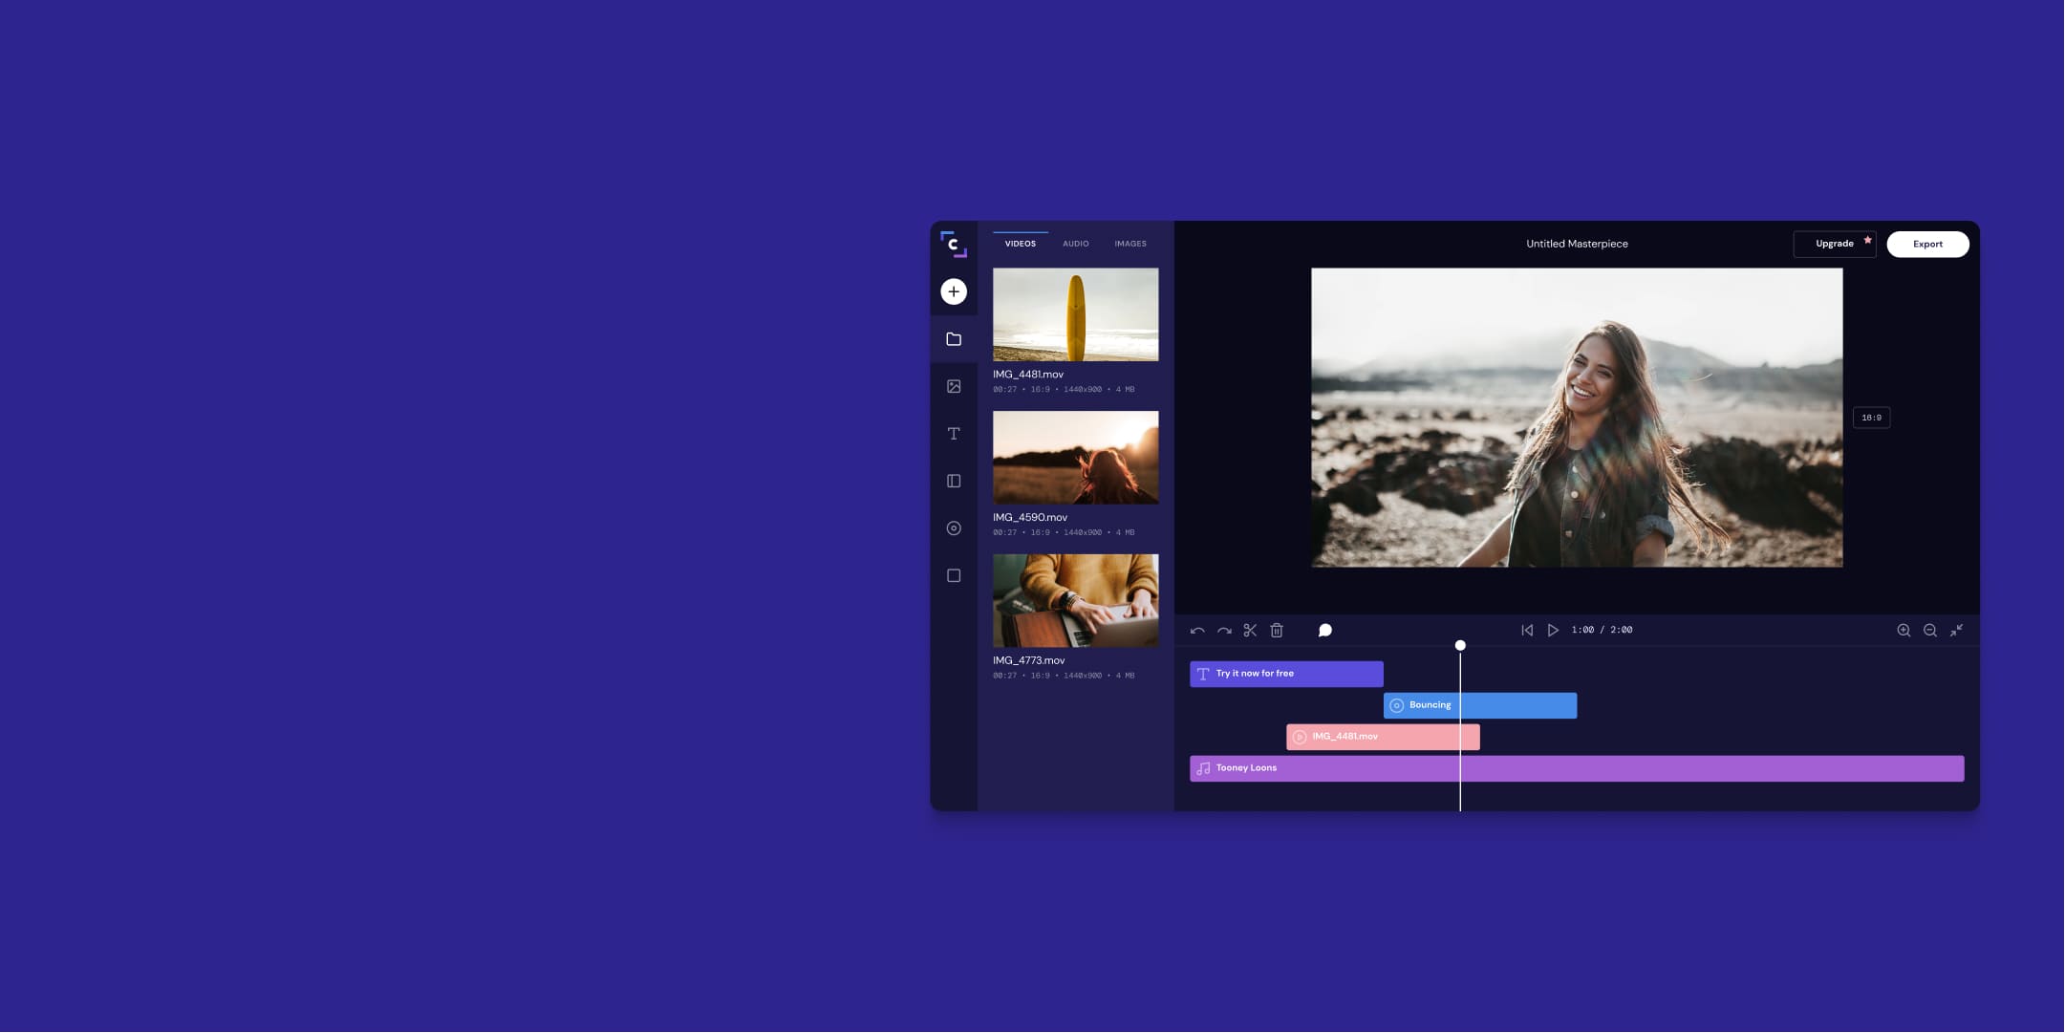
Task: Select the VIDEOS tab
Action: pyautogui.click(x=1021, y=244)
